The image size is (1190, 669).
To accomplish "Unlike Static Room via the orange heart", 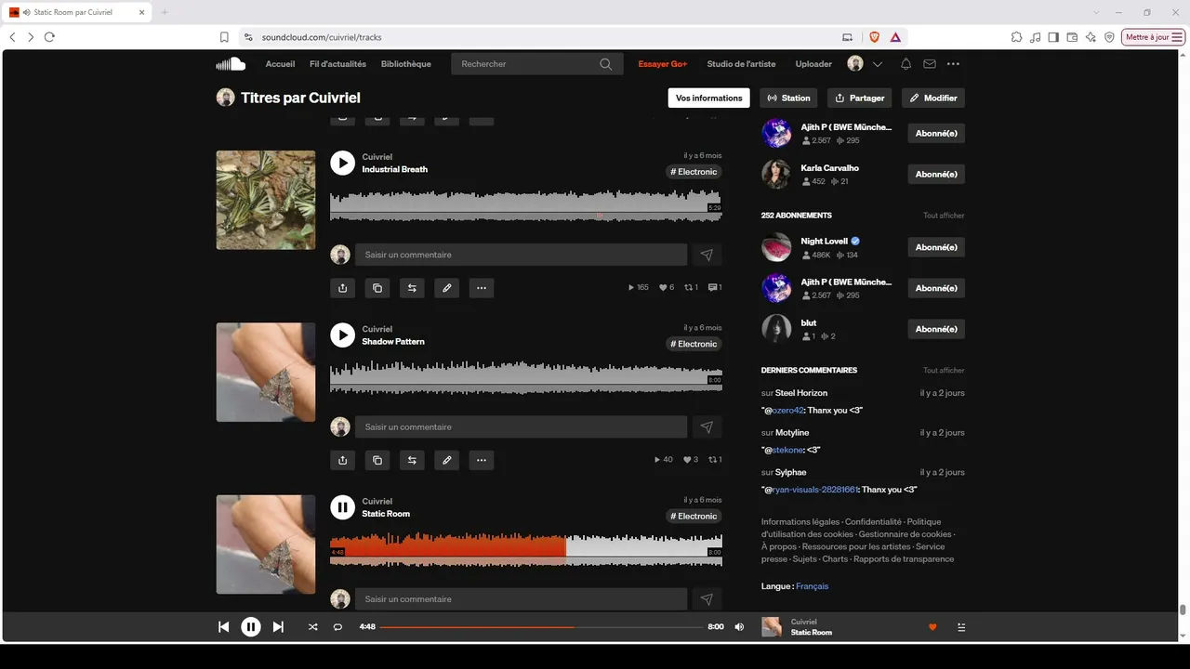I will [932, 627].
